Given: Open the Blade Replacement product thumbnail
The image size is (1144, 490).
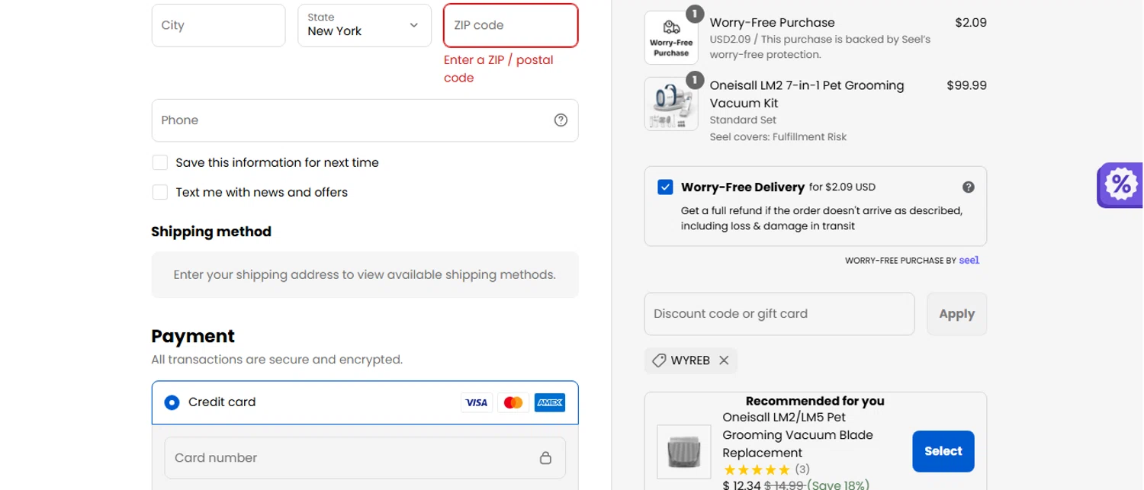Looking at the screenshot, I should [684, 452].
